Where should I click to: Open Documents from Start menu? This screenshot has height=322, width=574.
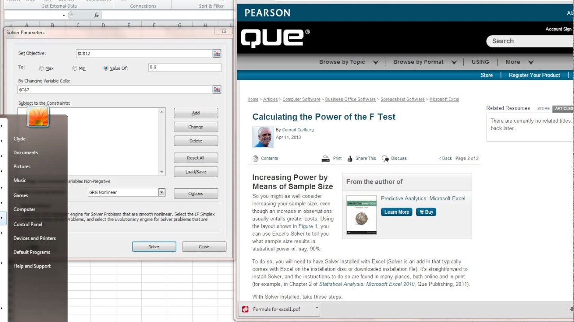pos(26,153)
